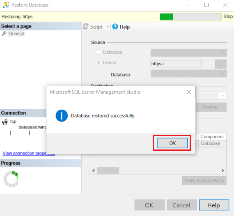This screenshot has height=216, width=234.
Task: Click the circular progress spinner
Action: [11, 179]
